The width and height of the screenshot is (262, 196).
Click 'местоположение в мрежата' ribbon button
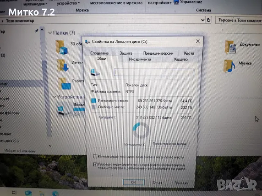(x=116, y=3)
